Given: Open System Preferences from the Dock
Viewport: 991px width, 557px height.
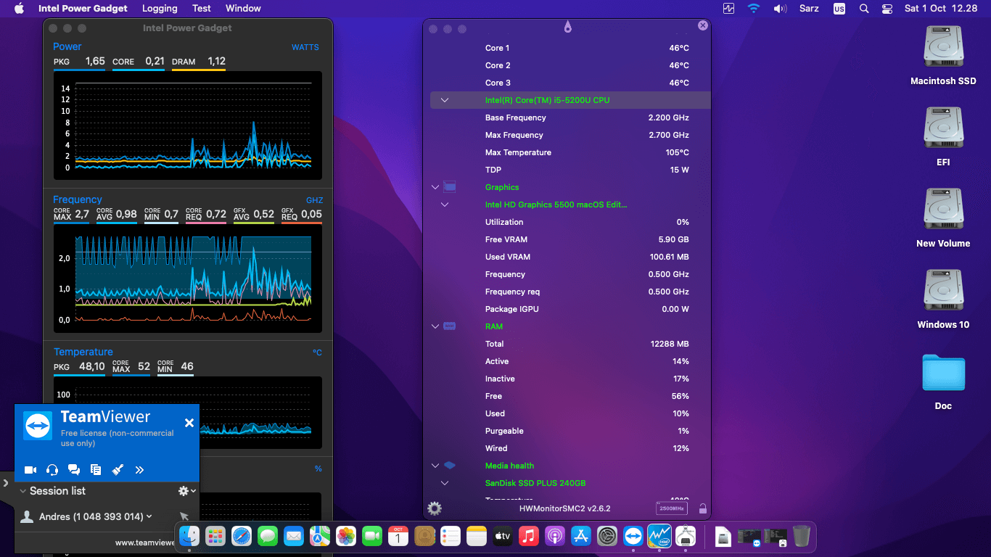Looking at the screenshot, I should coord(607,536).
